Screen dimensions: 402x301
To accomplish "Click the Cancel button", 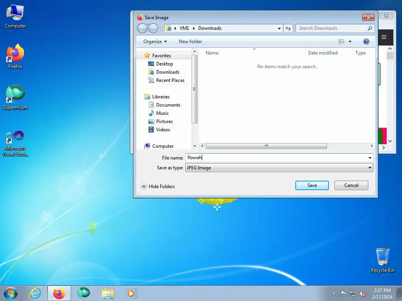I will pos(351,185).
